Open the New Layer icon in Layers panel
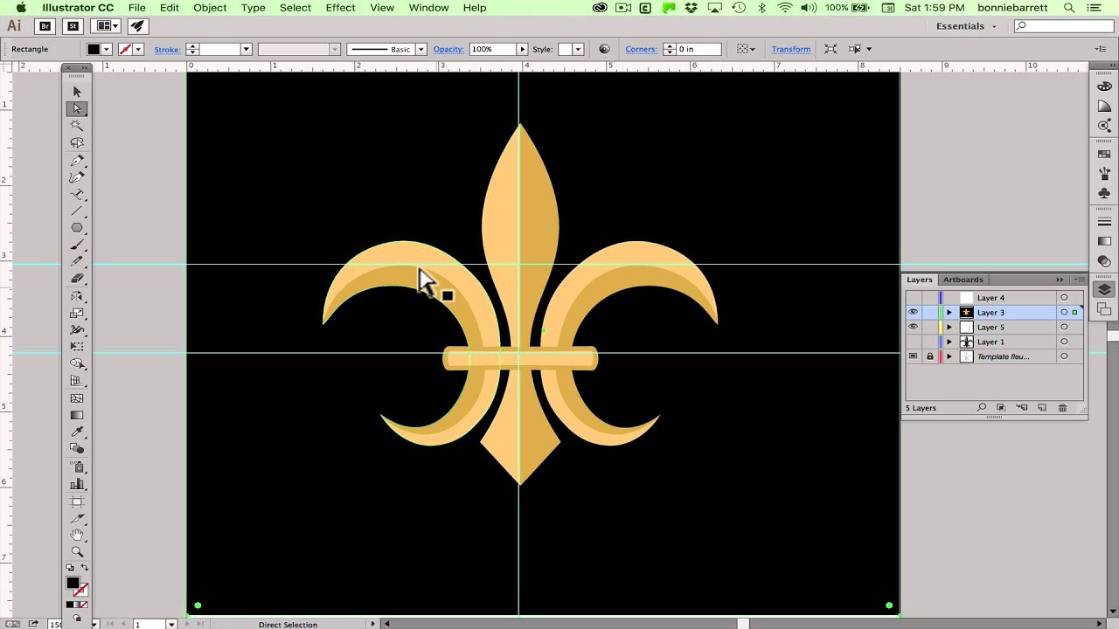 point(1042,407)
